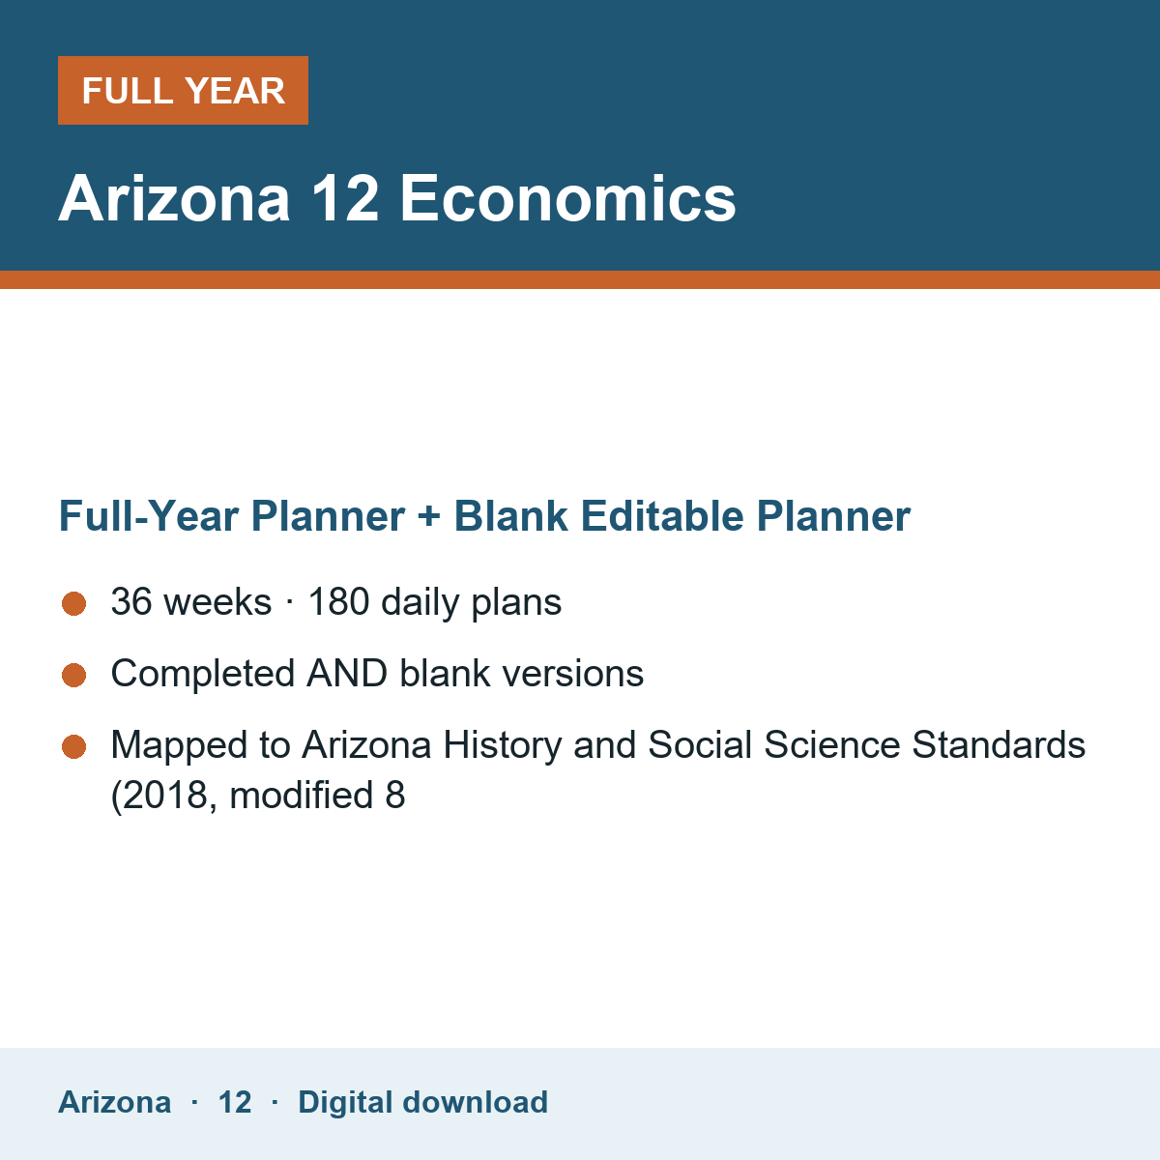This screenshot has width=1160, height=1160.
Task: Select the 36 weeks text
Action: point(191,602)
